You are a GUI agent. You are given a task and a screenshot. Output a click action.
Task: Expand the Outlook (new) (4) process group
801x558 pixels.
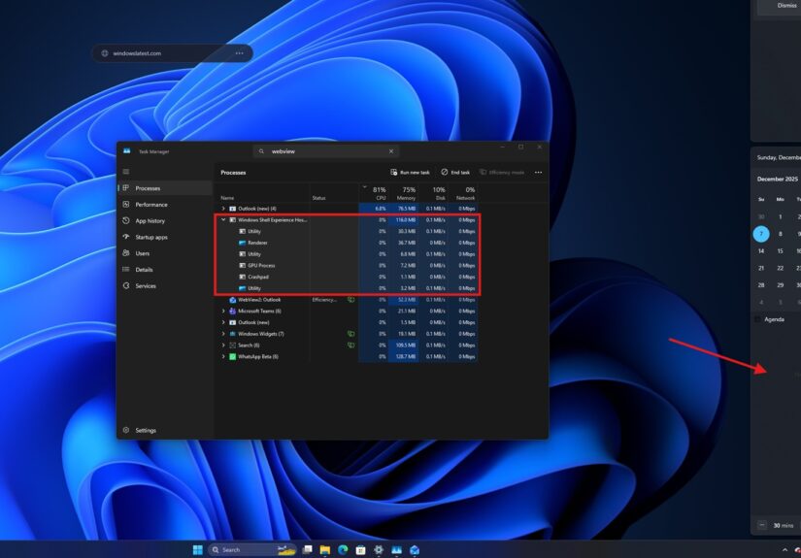223,209
